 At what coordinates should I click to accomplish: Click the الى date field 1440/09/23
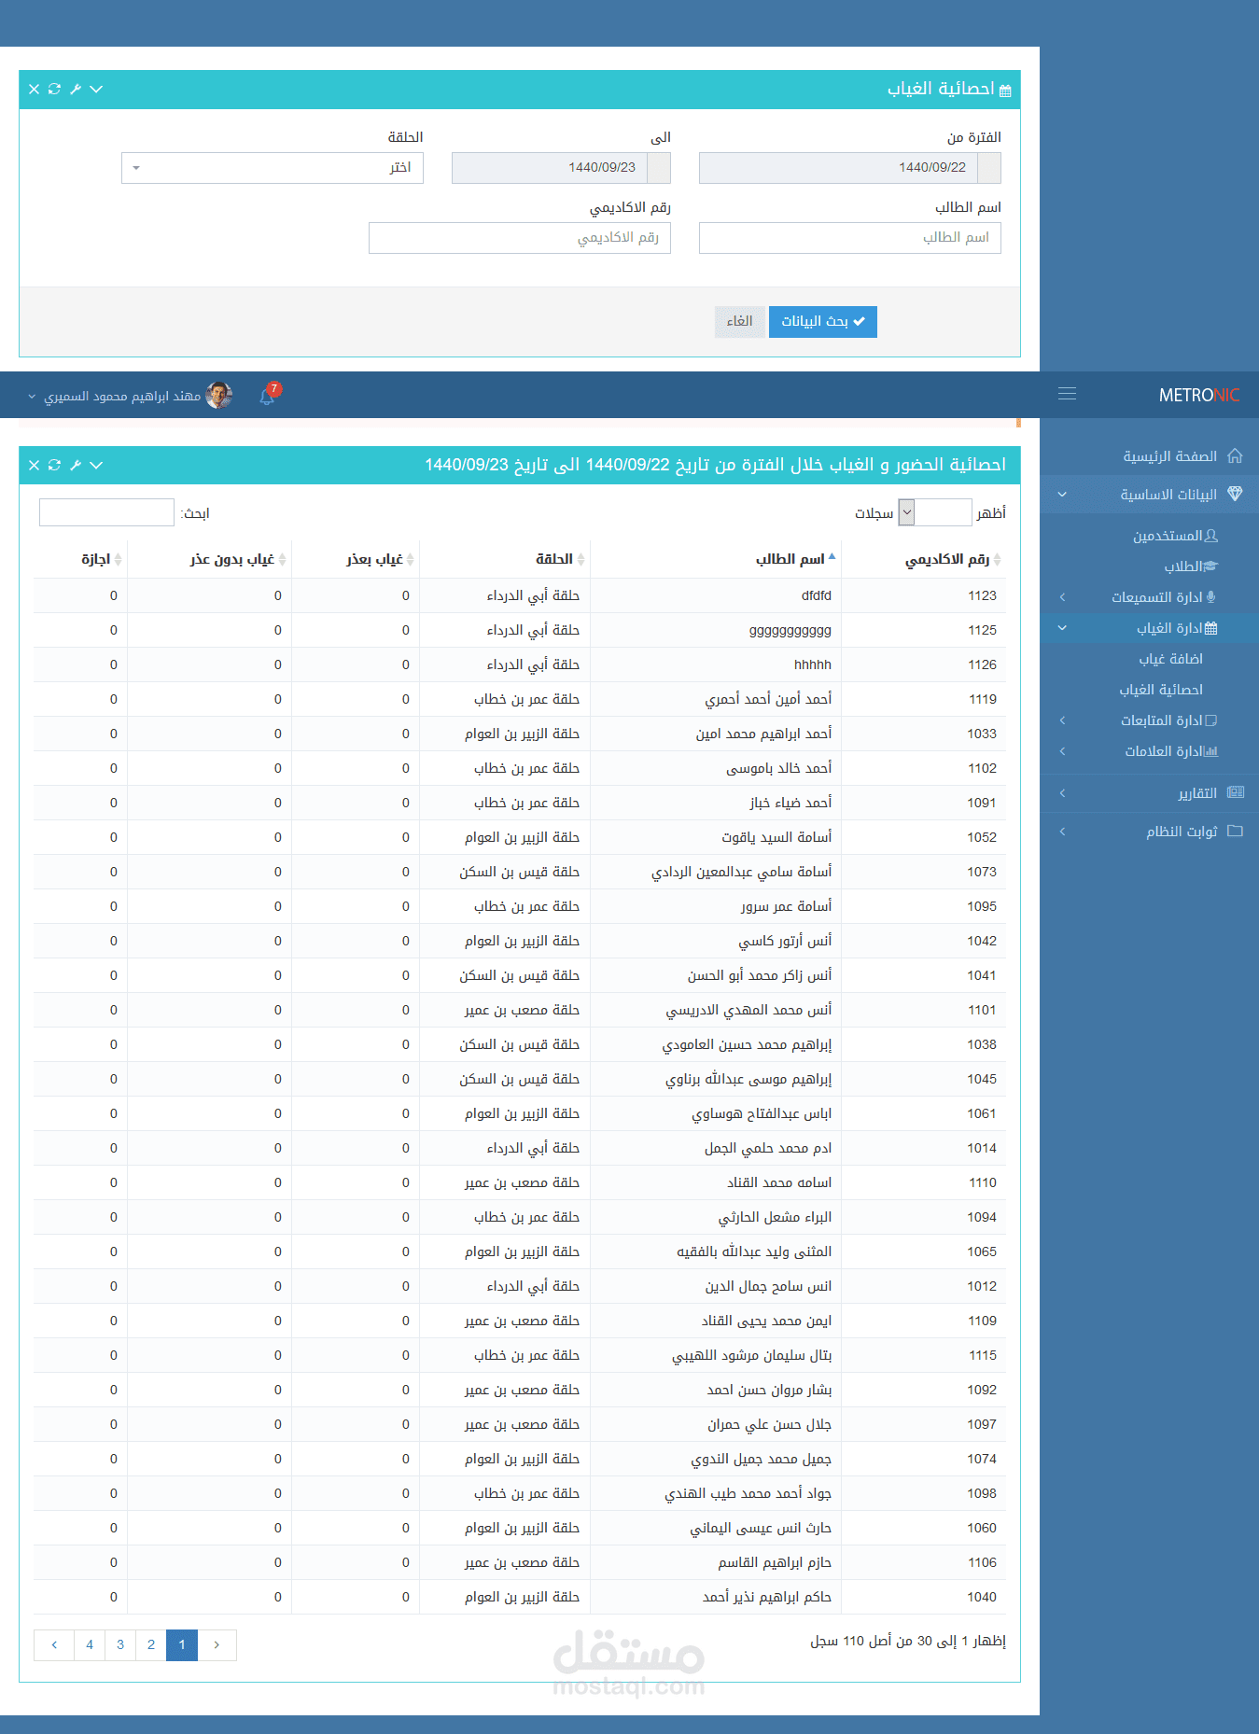pyautogui.click(x=550, y=168)
